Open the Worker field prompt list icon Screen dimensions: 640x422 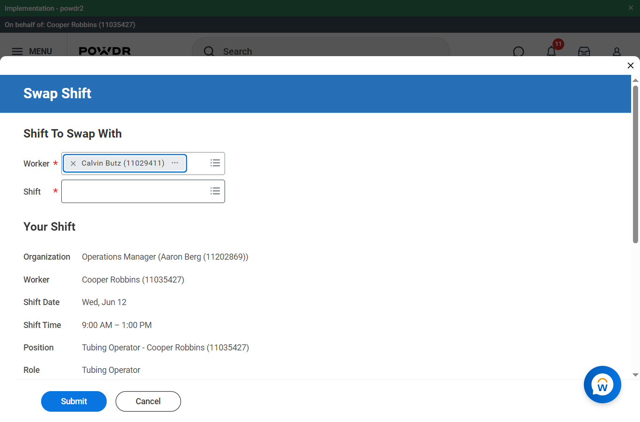(x=215, y=163)
